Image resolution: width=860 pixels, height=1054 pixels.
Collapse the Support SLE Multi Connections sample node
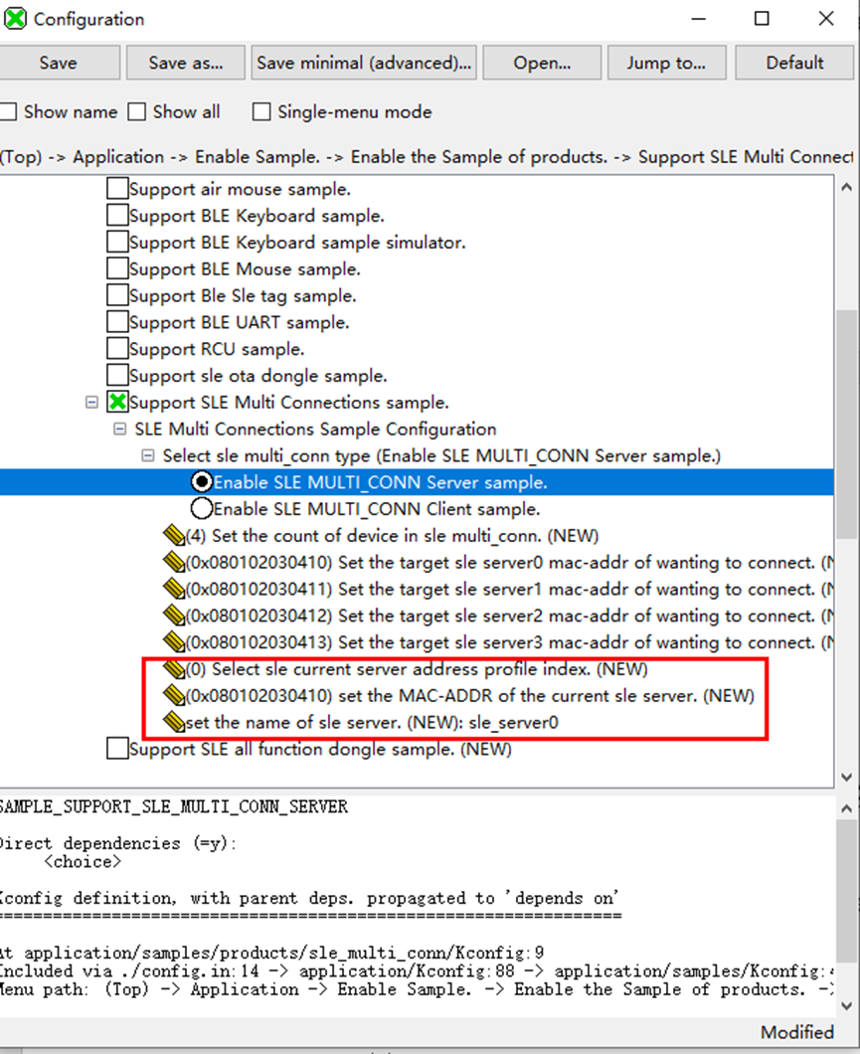(92, 403)
